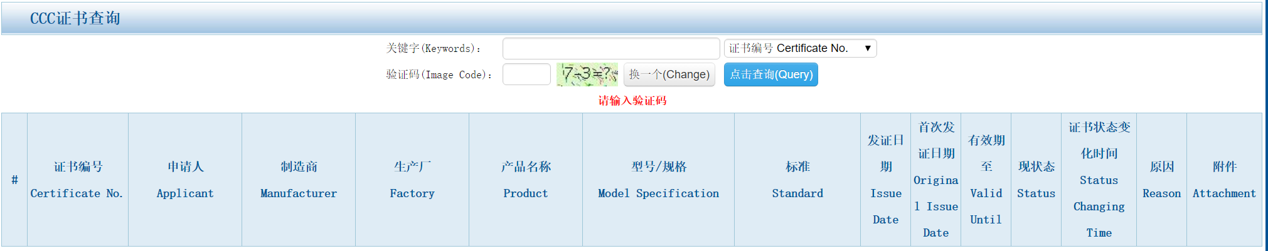This screenshot has height=251, width=1268.
Task: Click the 产品名称 Product column header
Action: coord(526,180)
